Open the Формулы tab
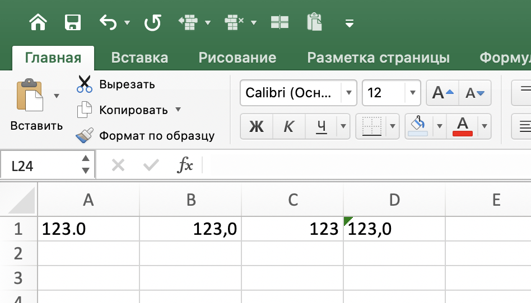 click(x=505, y=58)
